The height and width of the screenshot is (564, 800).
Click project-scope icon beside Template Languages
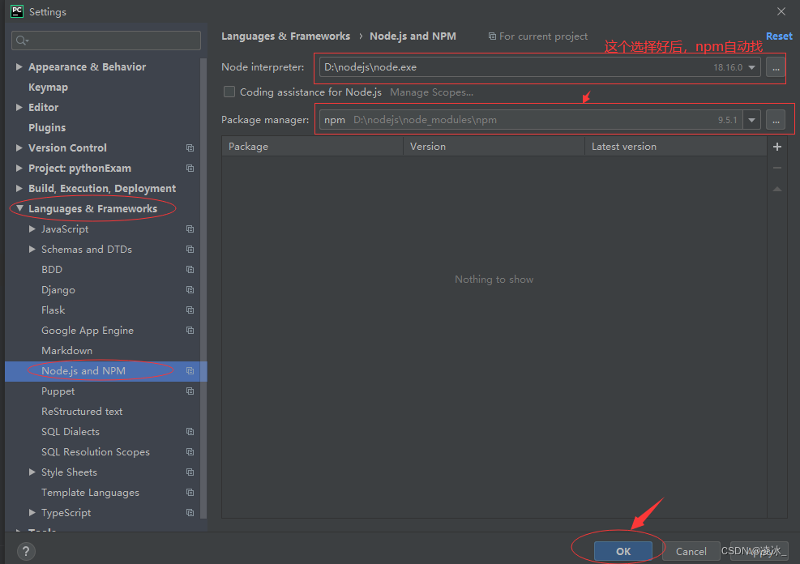tap(190, 493)
